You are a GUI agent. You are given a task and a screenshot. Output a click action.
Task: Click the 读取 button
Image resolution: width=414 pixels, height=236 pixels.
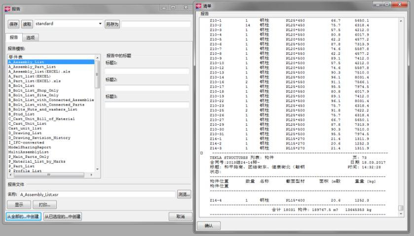pyautogui.click(x=27, y=24)
